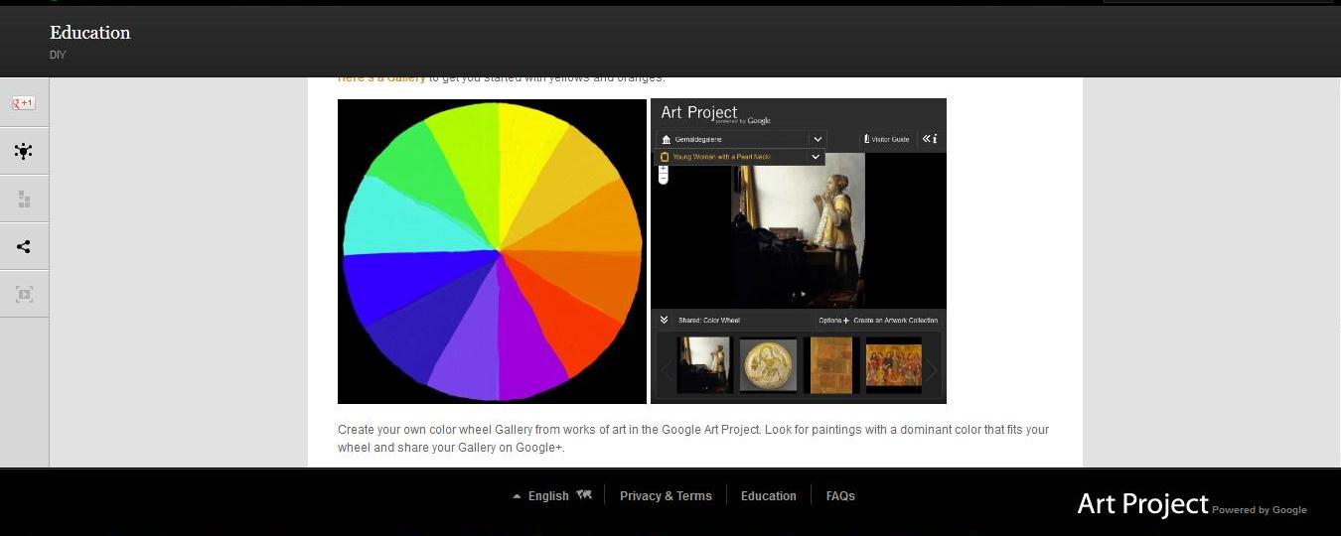Go to Education in the footer menu
The height and width of the screenshot is (536, 1341).
coord(768,496)
